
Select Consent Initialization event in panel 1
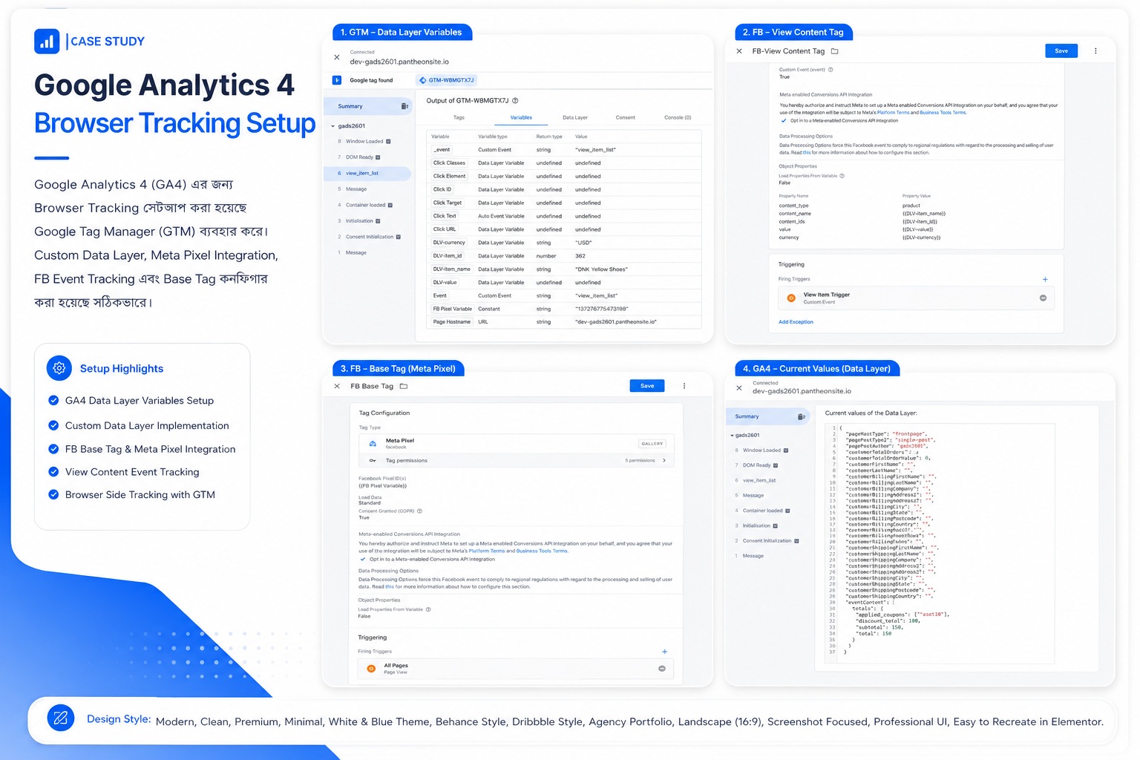point(370,237)
